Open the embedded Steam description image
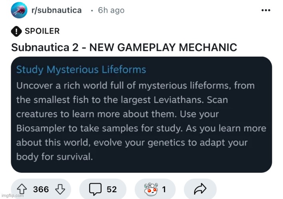This screenshot has width=283, height=199. point(141,114)
